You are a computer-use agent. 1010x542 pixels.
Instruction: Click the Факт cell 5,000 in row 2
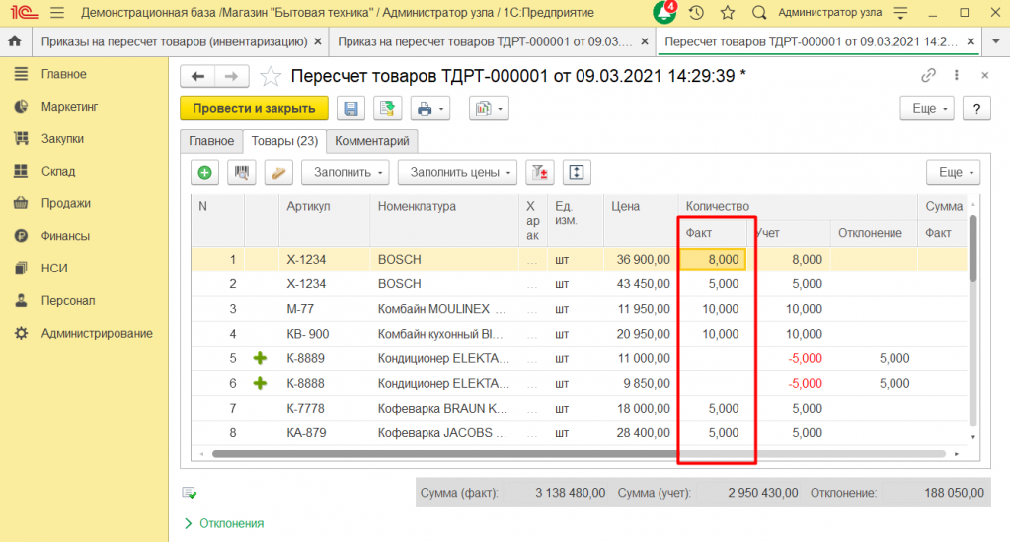pyautogui.click(x=713, y=284)
